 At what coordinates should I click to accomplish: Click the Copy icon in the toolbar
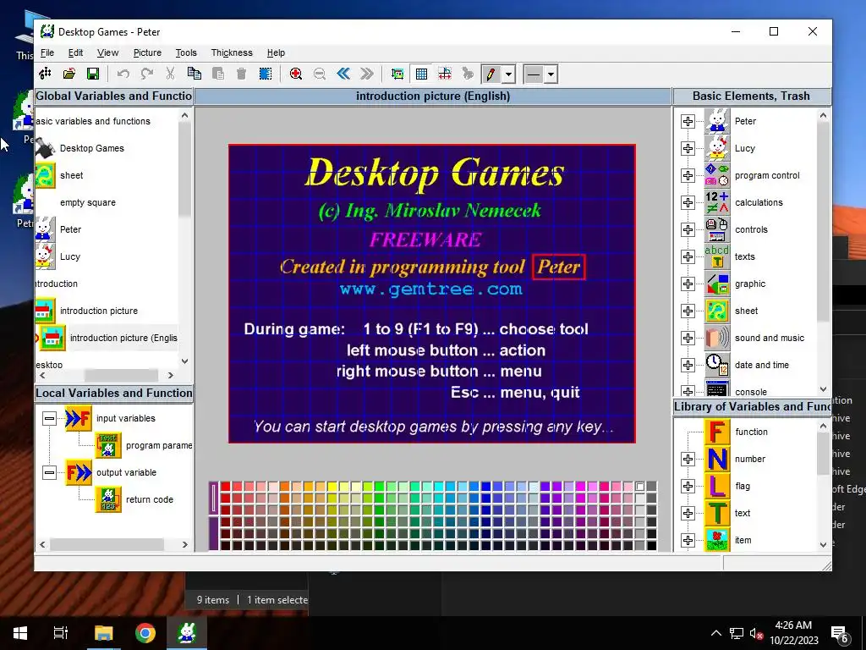pos(194,74)
